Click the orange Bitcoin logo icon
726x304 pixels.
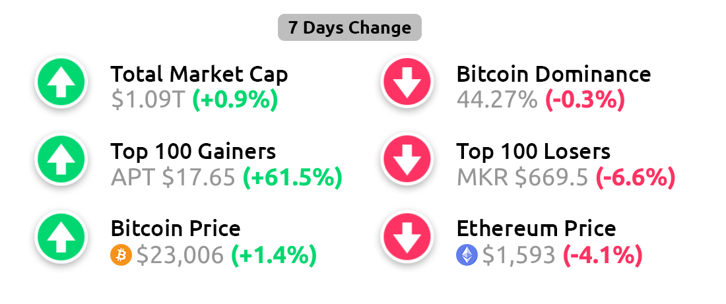[121, 255]
